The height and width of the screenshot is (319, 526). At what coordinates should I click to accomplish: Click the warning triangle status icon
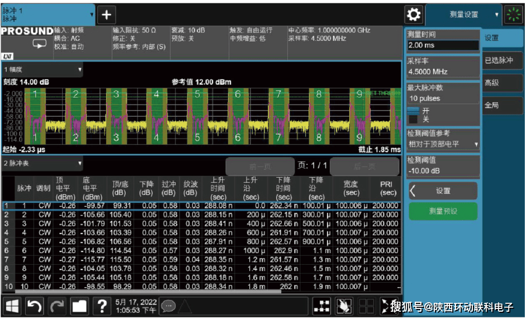(x=185, y=306)
